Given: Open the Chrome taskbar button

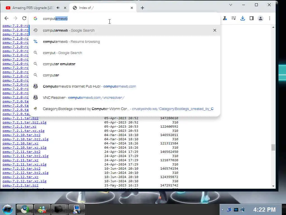Looking at the screenshot, I should pyautogui.click(x=25, y=209).
